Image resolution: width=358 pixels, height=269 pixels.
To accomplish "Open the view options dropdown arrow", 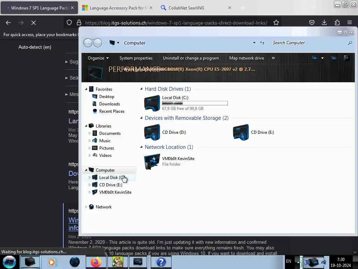I will click(x=322, y=58).
